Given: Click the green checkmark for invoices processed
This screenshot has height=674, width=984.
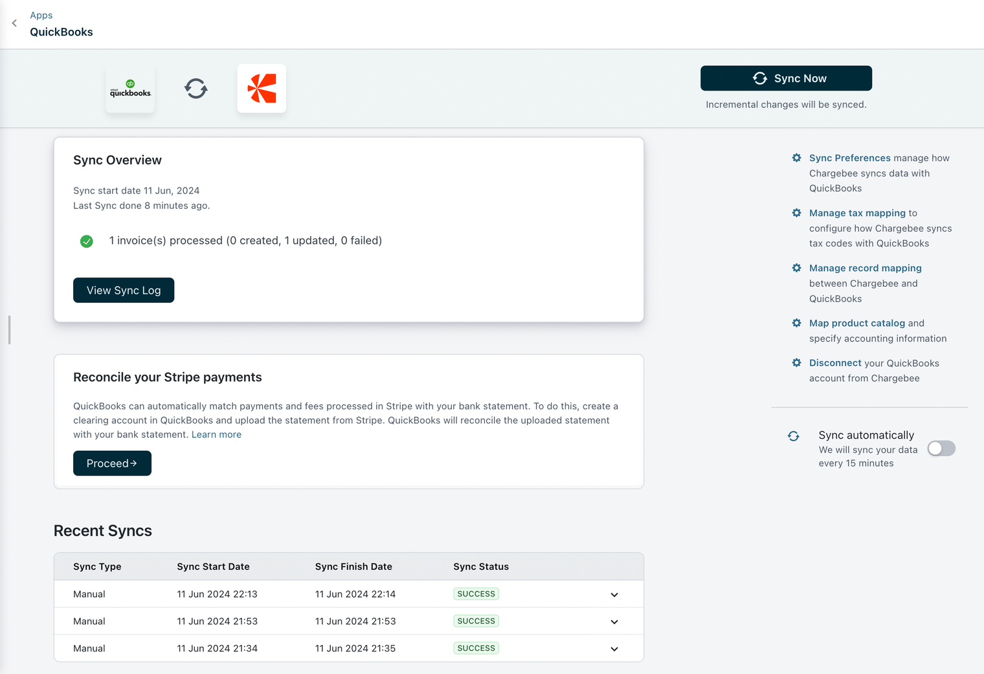Looking at the screenshot, I should [x=87, y=241].
